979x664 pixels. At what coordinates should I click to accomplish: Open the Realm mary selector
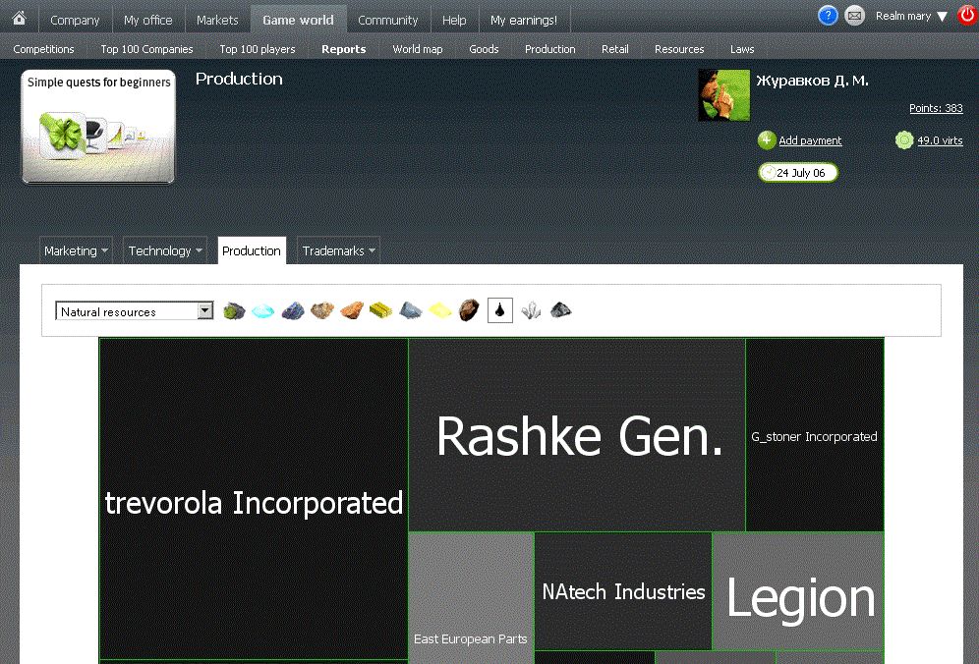point(911,17)
